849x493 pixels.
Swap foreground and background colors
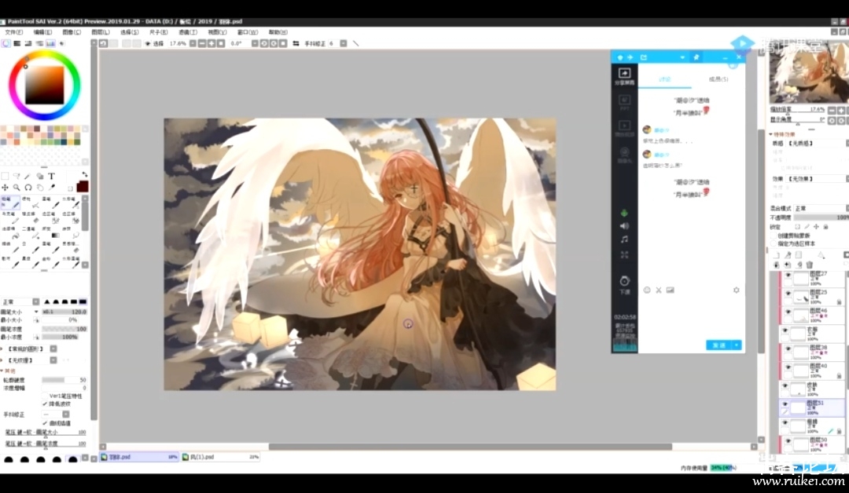tap(84, 174)
